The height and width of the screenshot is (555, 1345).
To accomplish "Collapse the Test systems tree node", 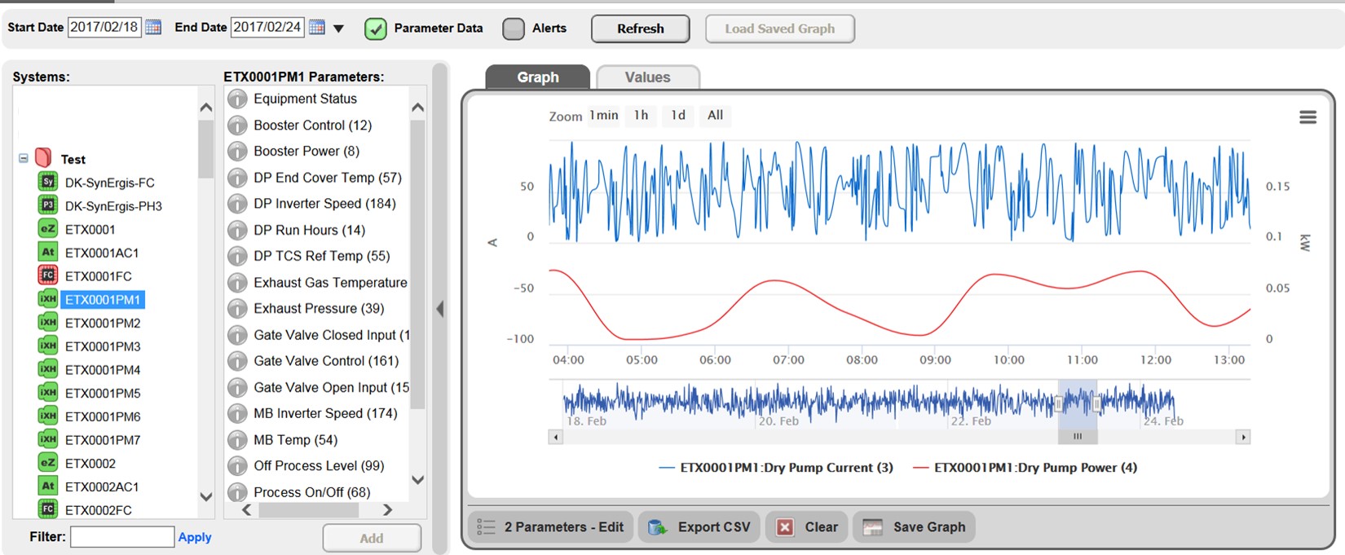I will click(24, 159).
